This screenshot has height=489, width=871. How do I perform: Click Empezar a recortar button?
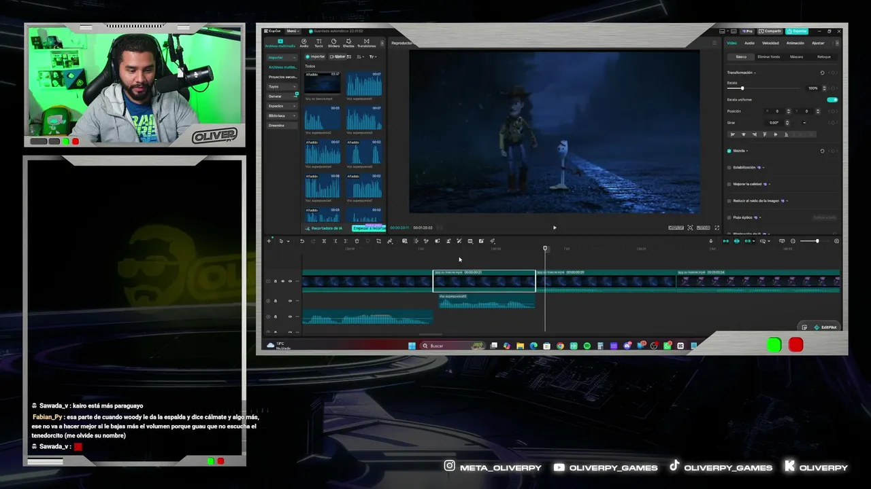click(369, 228)
